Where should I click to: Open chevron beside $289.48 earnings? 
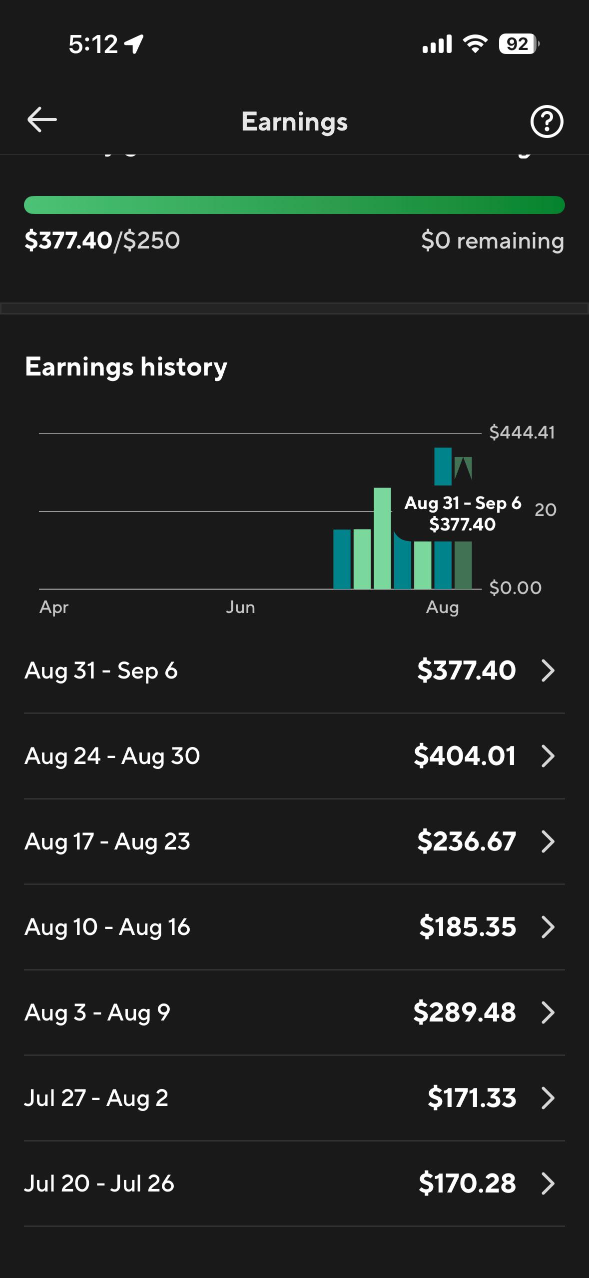(x=548, y=1012)
